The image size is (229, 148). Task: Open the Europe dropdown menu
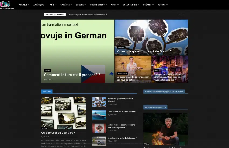pyautogui.click(x=81, y=5)
